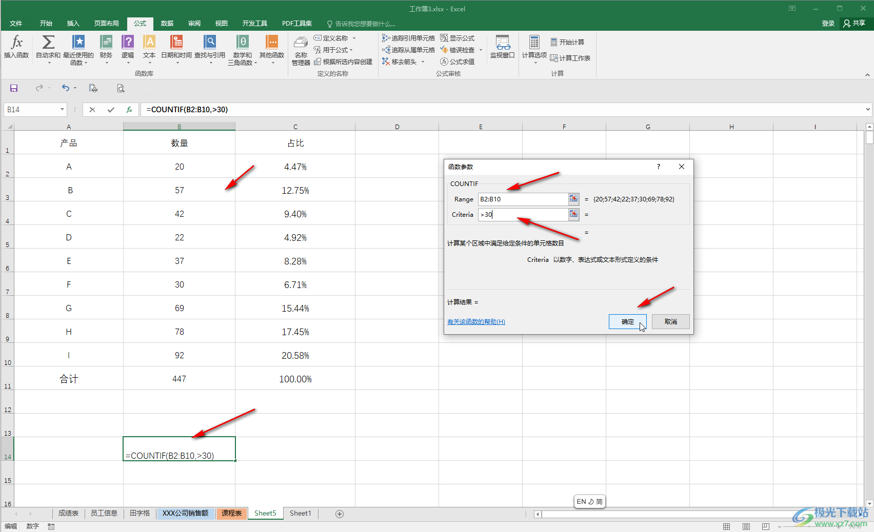874x532 pixels.
Task: Click Show Formulas icon
Action: [444, 38]
